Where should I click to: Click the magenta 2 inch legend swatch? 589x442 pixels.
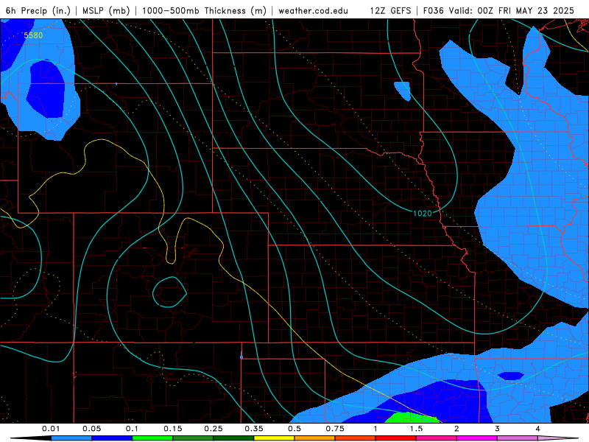coord(477,438)
